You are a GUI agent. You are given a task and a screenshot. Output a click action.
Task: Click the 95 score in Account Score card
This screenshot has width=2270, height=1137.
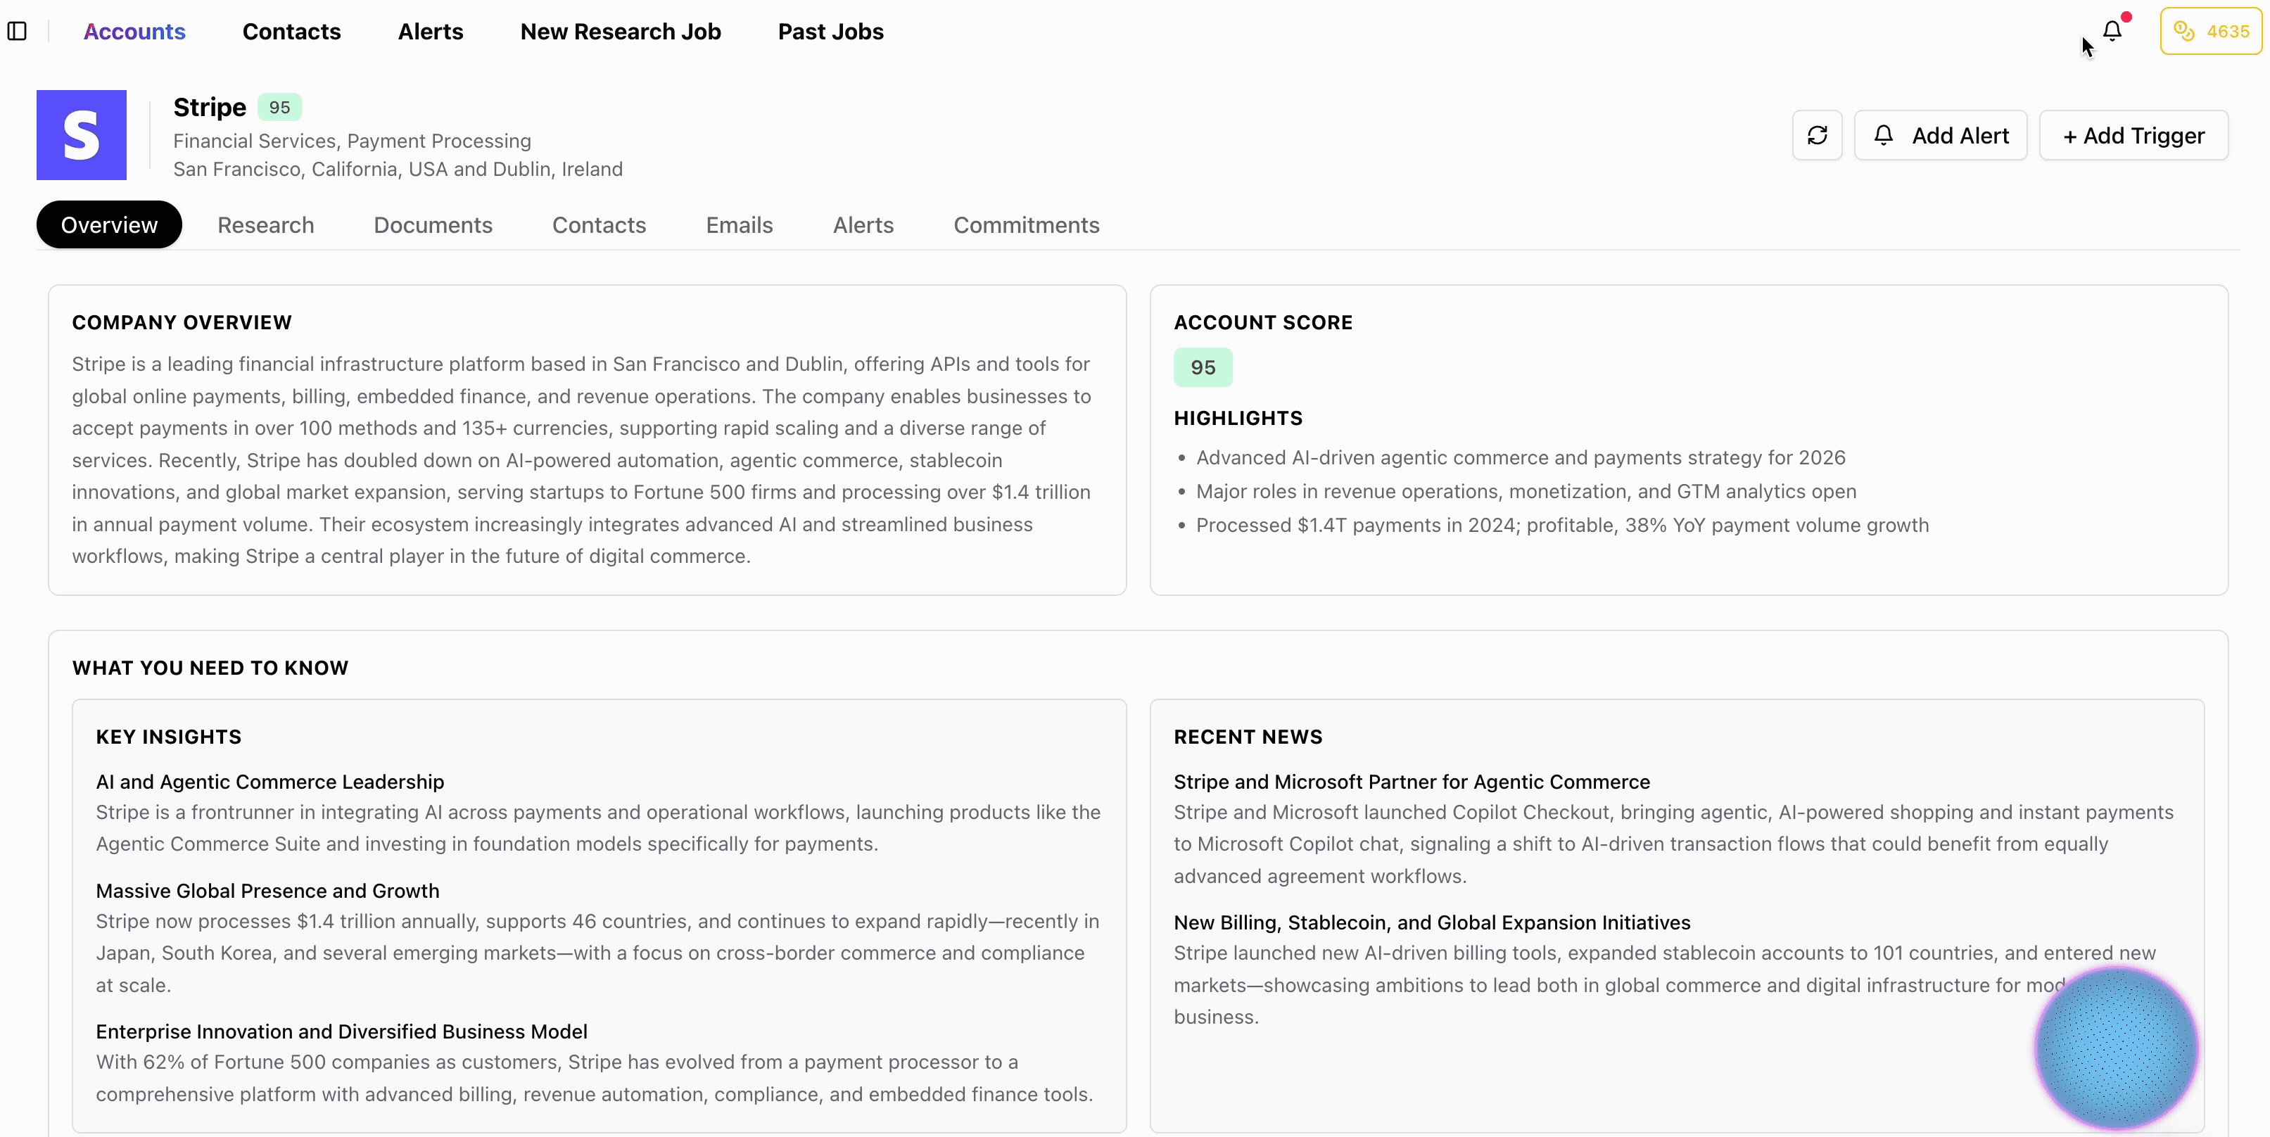coord(1203,367)
